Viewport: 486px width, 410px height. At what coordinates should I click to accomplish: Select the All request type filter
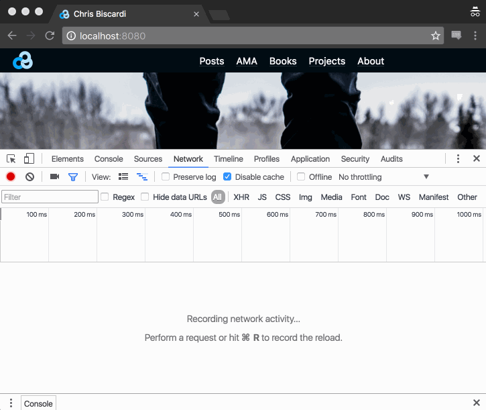pos(218,197)
